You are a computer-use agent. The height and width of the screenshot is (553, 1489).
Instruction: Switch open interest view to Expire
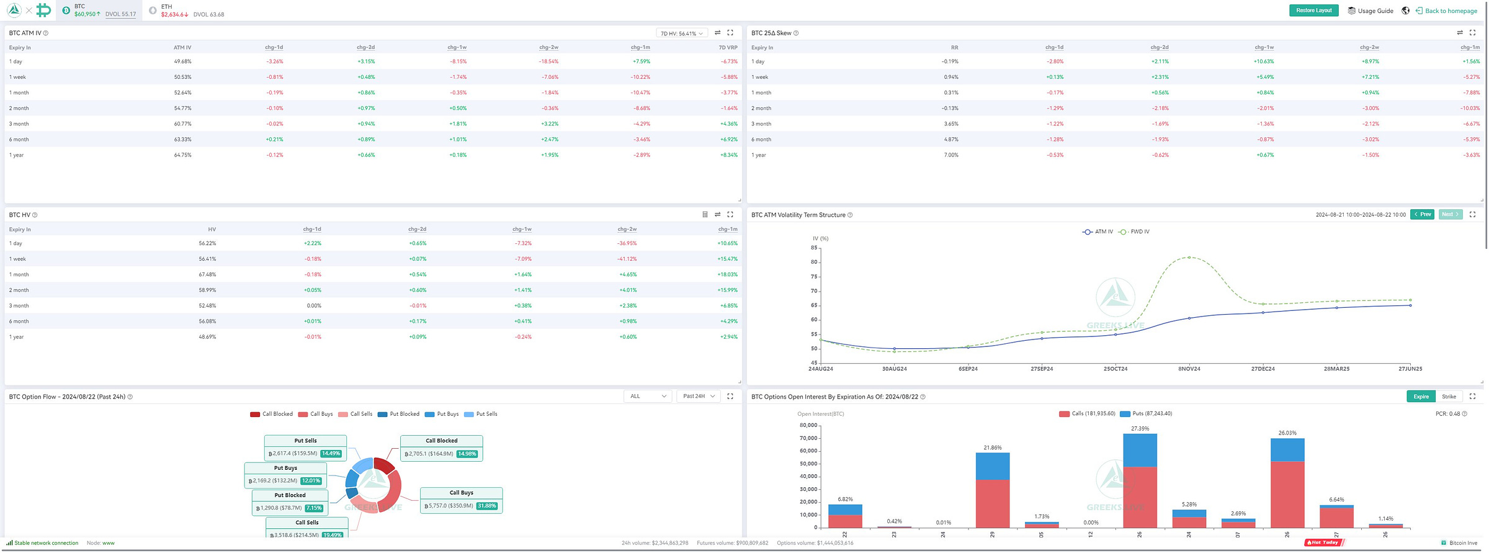click(x=1421, y=397)
